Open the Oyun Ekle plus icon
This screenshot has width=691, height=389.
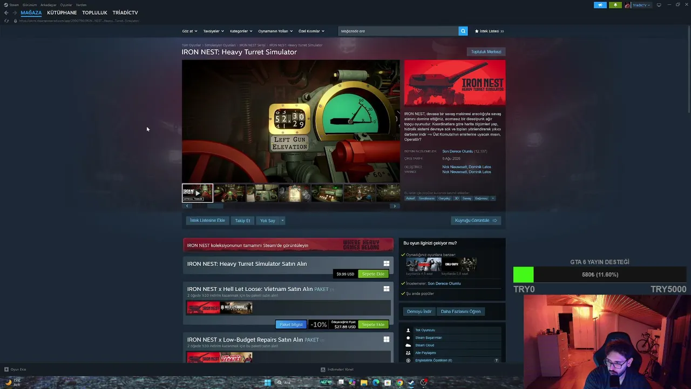point(6,370)
